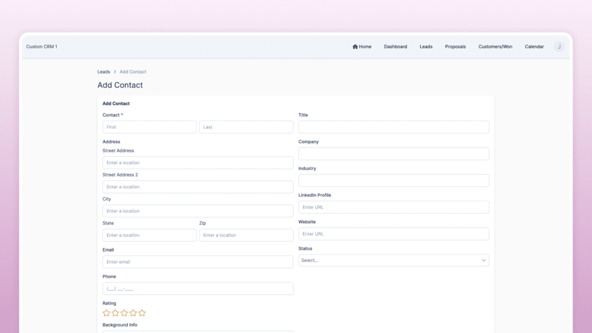Set the Rating using the stars
This screenshot has width=592, height=333.
tap(124, 313)
